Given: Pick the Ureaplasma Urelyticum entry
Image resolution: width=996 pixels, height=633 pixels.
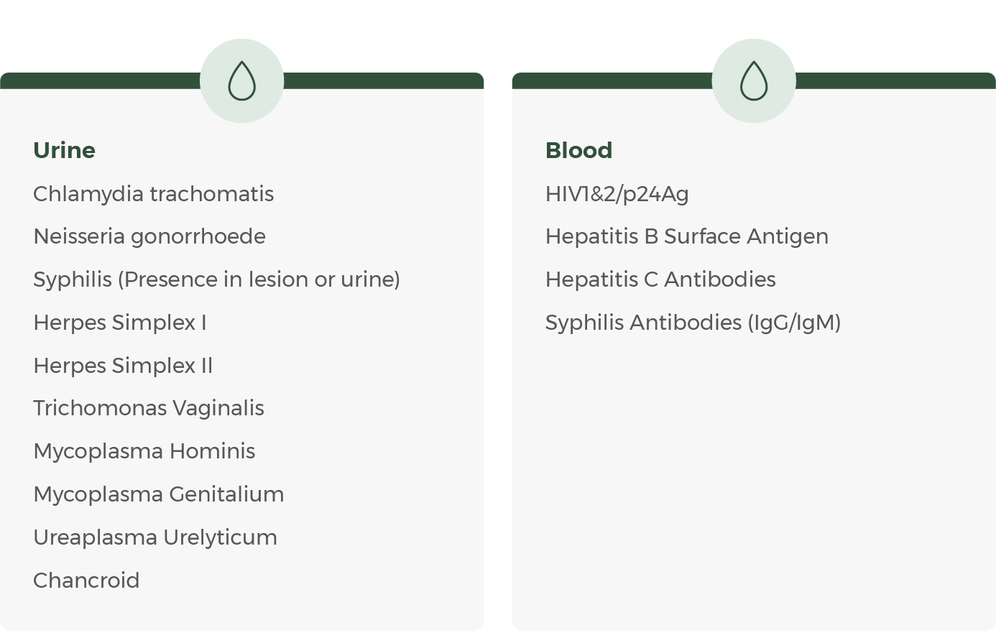Looking at the screenshot, I should pos(155,537).
